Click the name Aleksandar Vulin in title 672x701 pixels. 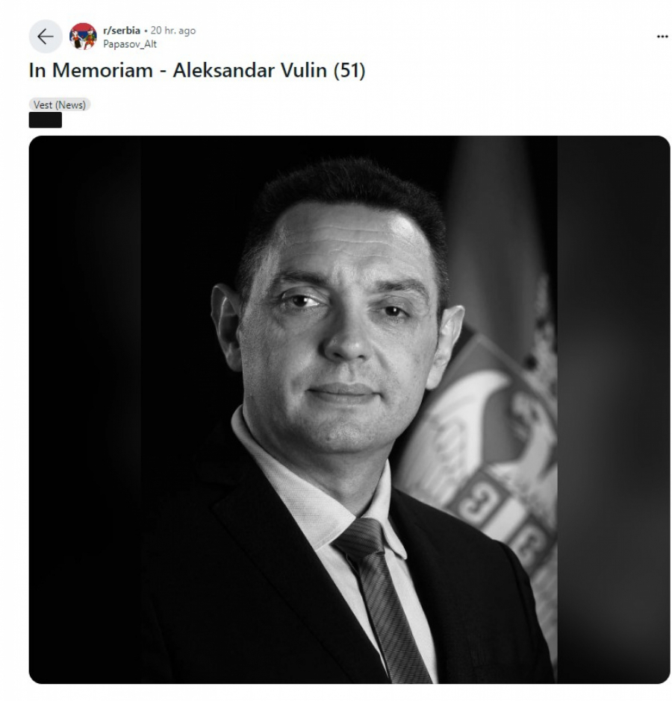point(250,70)
